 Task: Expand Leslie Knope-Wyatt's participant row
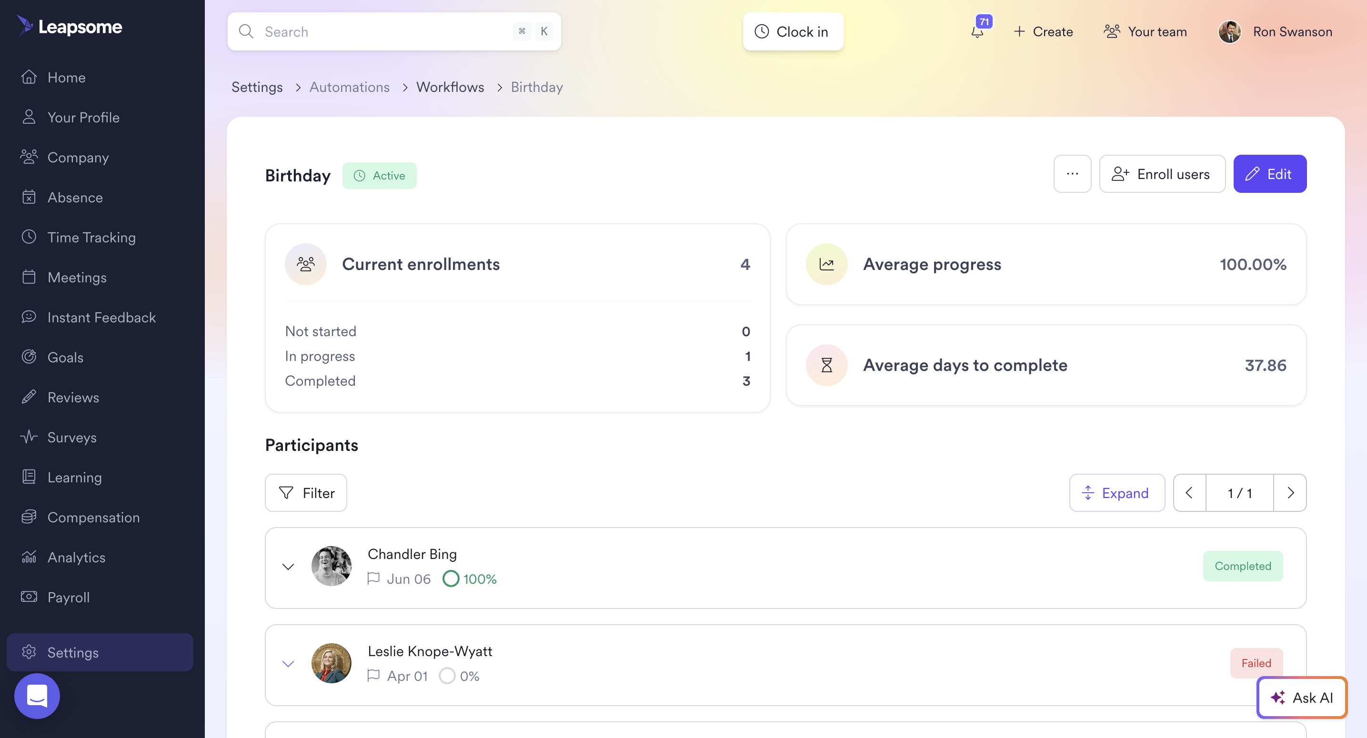tap(288, 664)
